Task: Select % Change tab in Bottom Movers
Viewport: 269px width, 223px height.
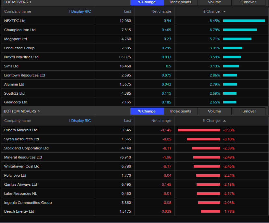Action: point(147,111)
